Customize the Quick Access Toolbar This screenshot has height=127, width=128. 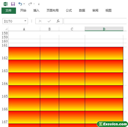(39, 4)
